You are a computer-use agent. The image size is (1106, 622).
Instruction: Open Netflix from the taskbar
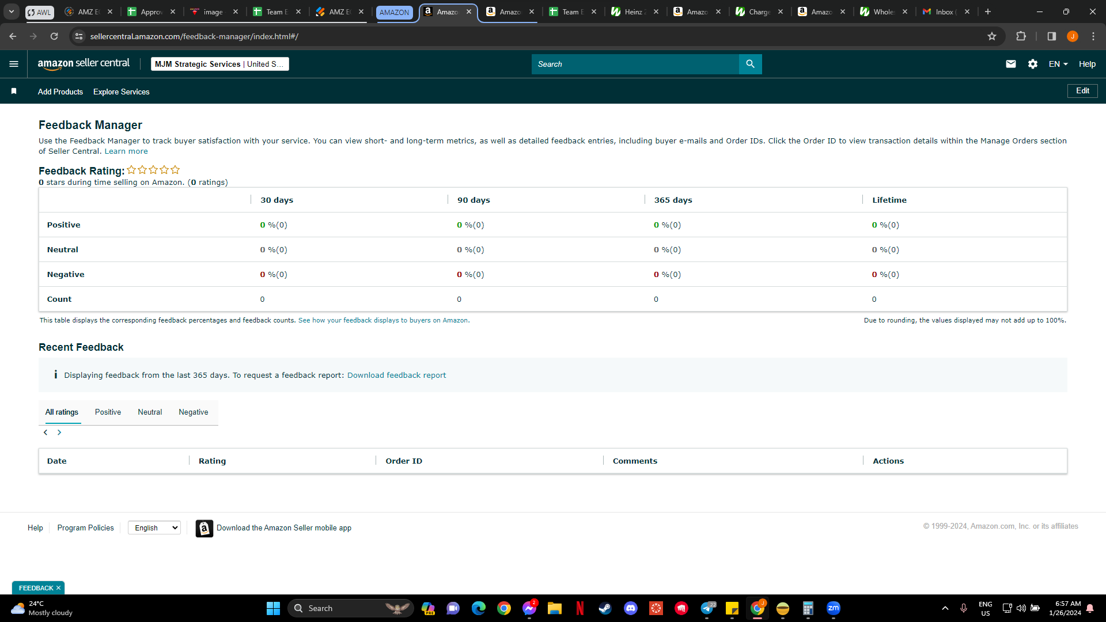click(x=580, y=608)
